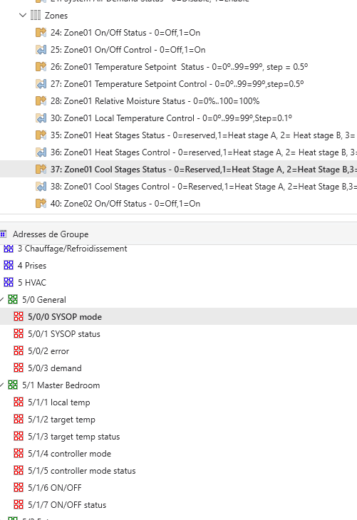This screenshot has height=520, width=357.
Task: Click the blue main group icon for 5 HVAC
Action: (x=9, y=283)
